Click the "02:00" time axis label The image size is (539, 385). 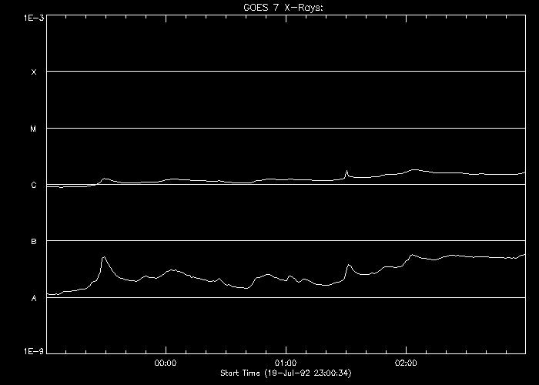pos(406,363)
